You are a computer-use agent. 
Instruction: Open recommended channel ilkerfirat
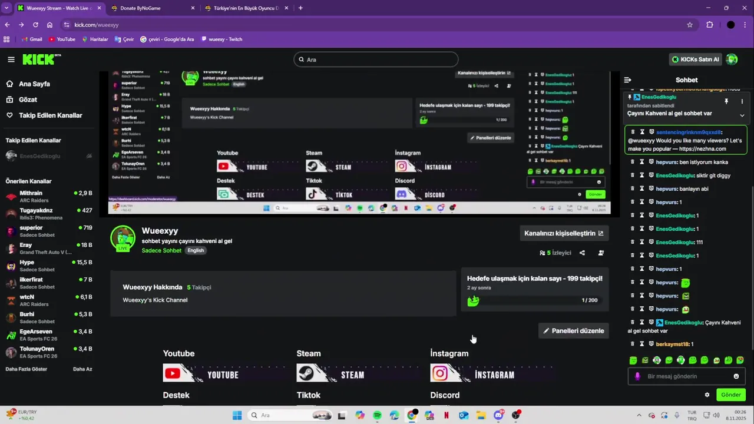coord(48,283)
